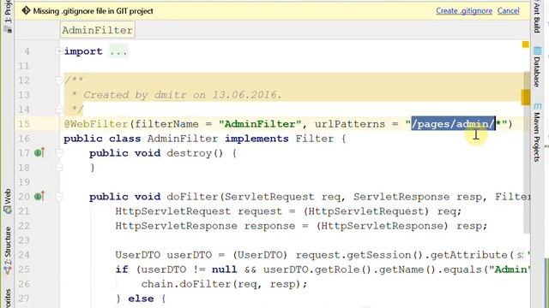
Task: Collapse the Javadoc comment at line 12
Action: 59,80
